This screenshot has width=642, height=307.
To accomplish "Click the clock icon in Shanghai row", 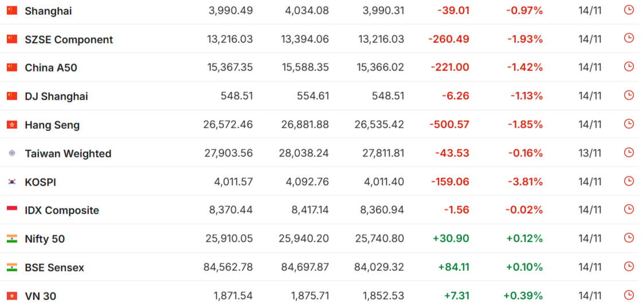I will click(629, 10).
